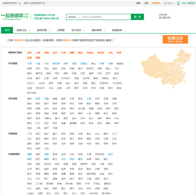Choose 南京 in the 华东地区 list
The height and width of the screenshot is (196, 196).
[x=63, y=99]
